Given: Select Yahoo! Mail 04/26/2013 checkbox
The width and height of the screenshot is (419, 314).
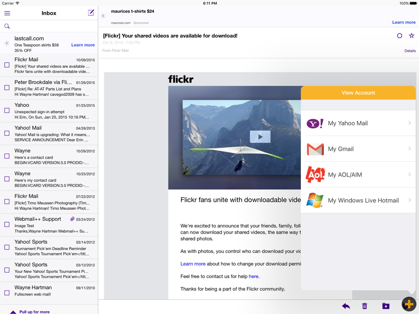Looking at the screenshot, I should (7, 133).
